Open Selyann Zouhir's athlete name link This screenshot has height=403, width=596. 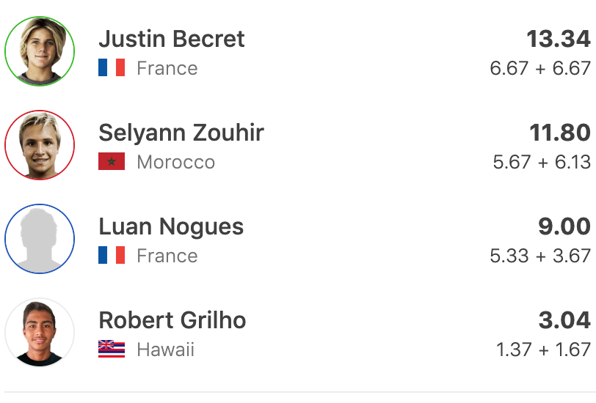tap(181, 133)
